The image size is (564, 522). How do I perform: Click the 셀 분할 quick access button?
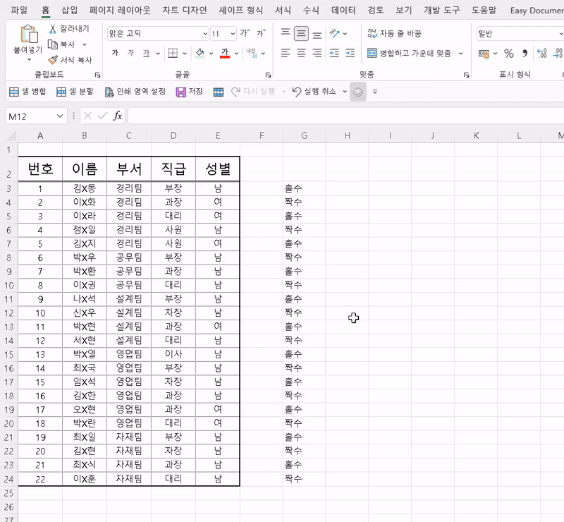click(x=75, y=92)
